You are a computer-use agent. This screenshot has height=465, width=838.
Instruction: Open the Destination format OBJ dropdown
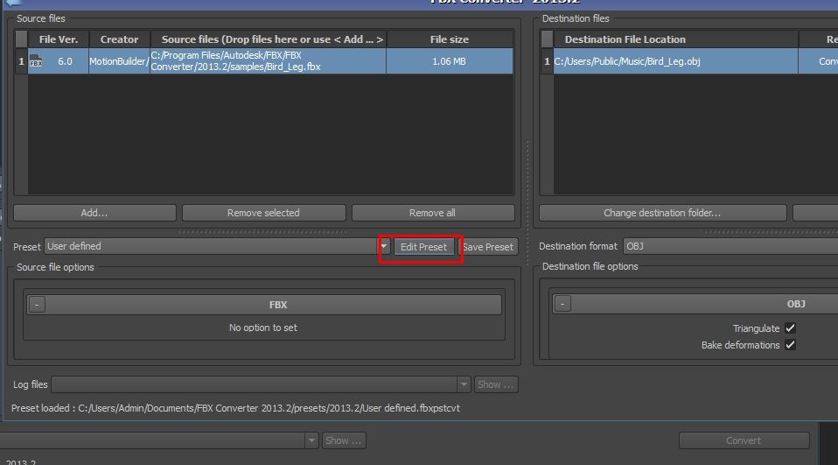click(x=730, y=246)
